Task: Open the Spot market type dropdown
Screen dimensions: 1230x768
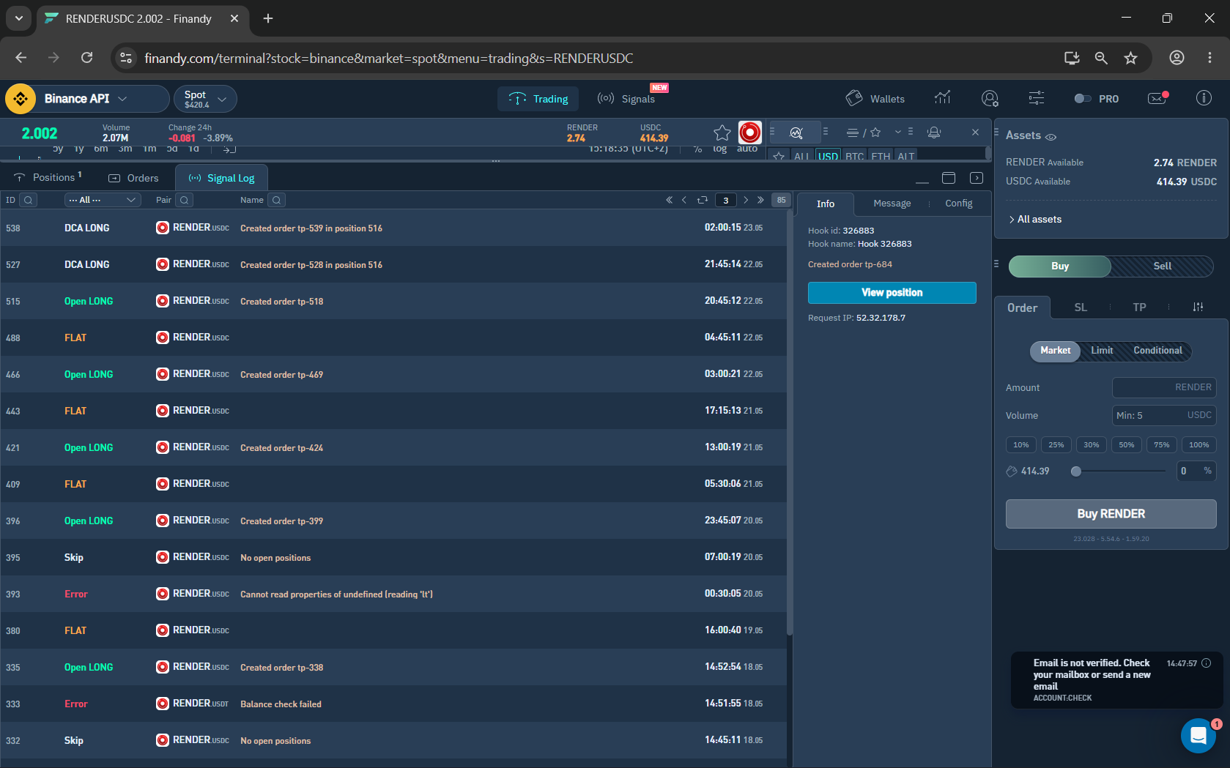Action: click(x=205, y=99)
